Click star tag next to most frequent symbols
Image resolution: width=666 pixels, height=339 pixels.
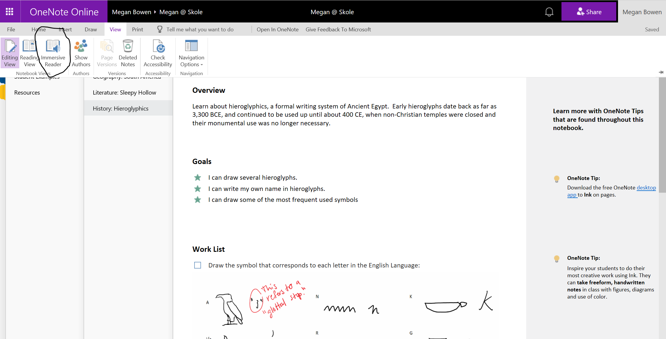(198, 200)
